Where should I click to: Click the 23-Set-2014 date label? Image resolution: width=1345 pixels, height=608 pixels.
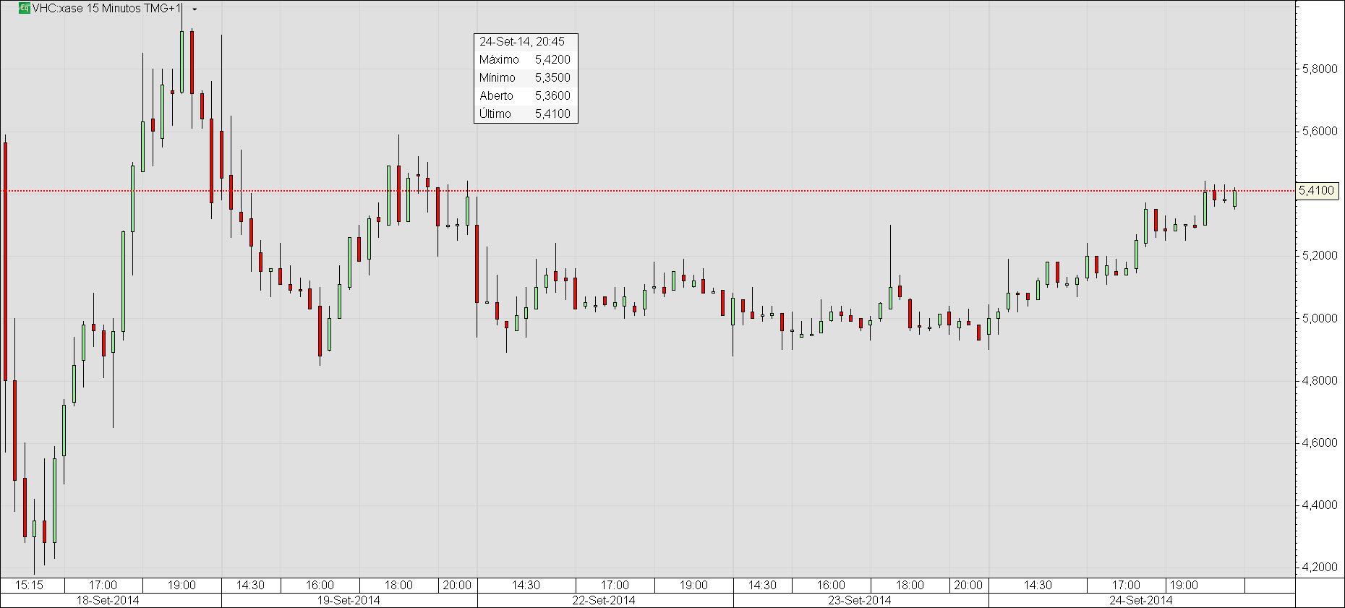click(x=859, y=600)
